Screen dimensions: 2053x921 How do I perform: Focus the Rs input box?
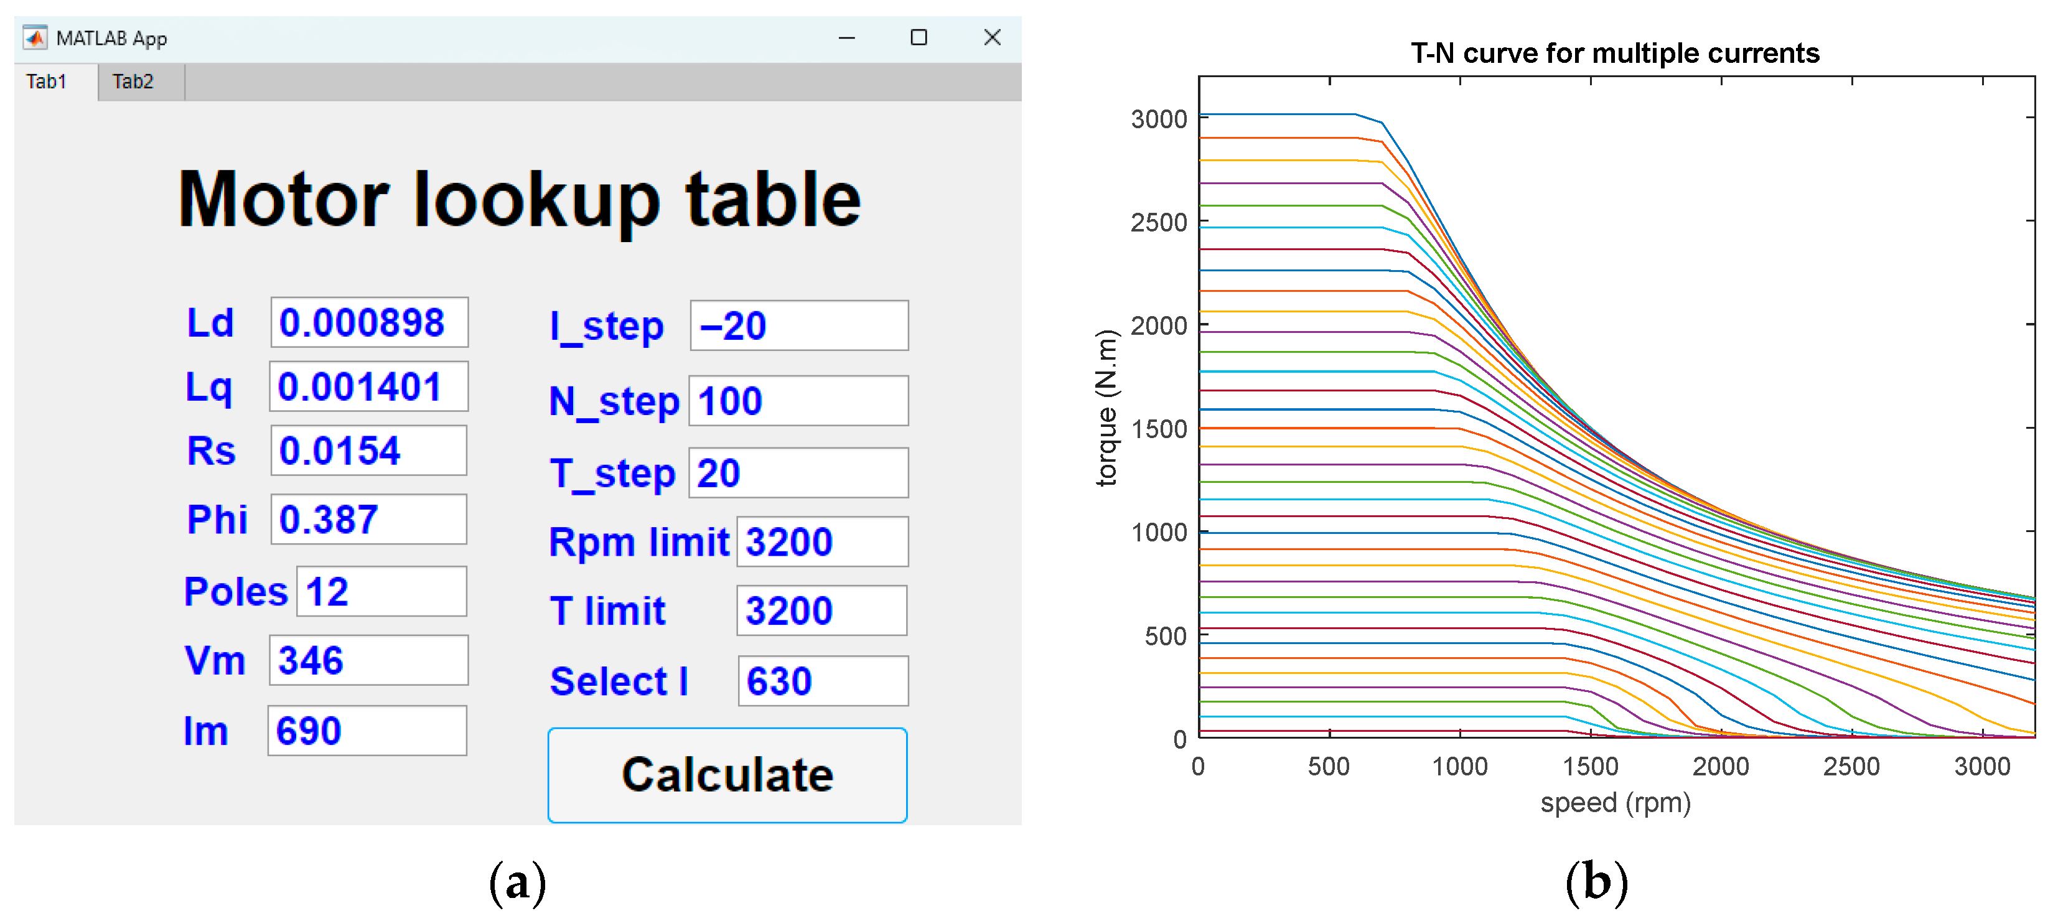pos(368,451)
